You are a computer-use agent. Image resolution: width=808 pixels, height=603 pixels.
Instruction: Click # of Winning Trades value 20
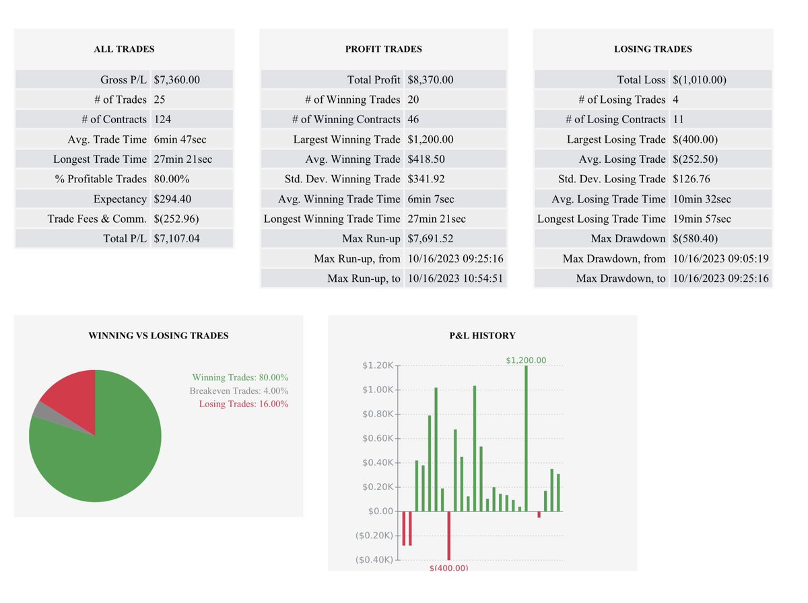click(413, 100)
